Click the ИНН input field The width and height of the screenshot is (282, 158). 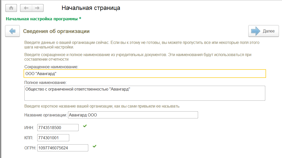tap(58, 128)
